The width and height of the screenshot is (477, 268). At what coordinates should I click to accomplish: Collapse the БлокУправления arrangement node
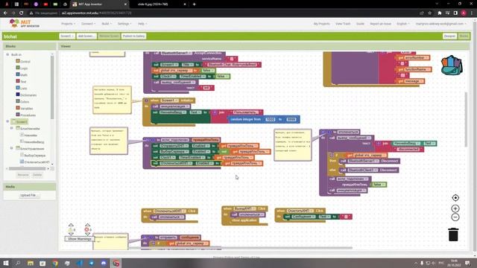tap(12, 148)
